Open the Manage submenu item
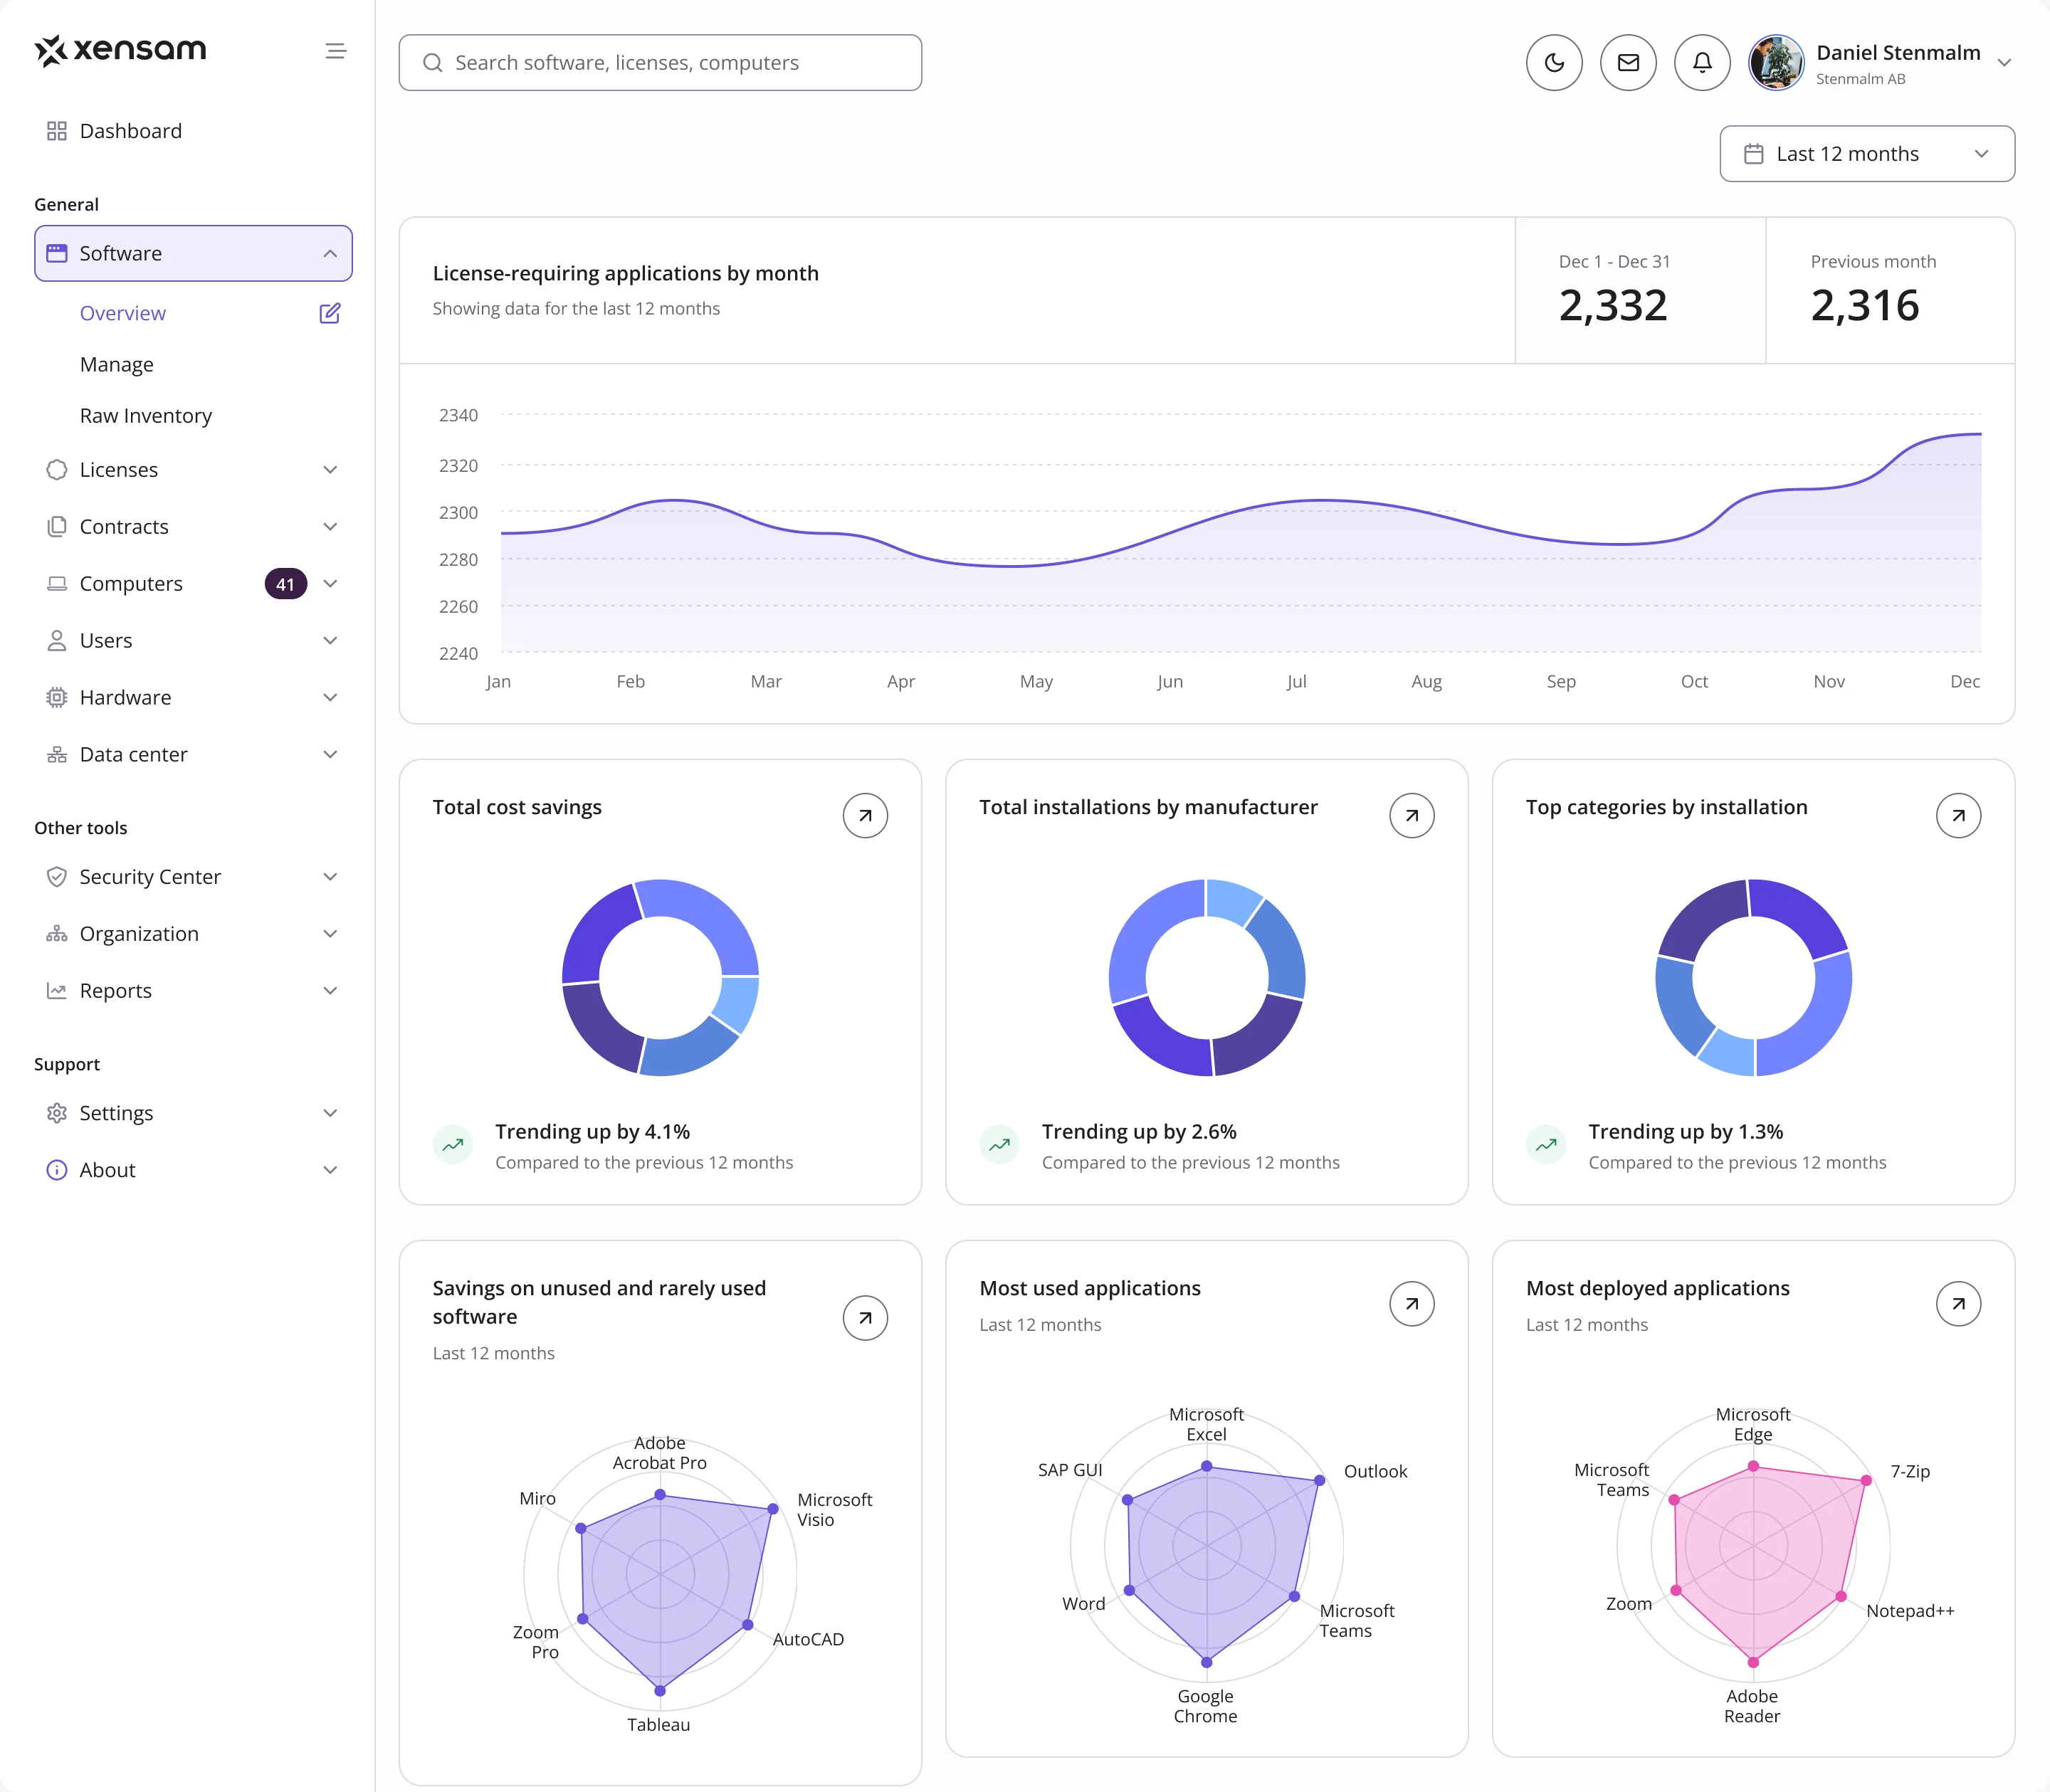 117,364
